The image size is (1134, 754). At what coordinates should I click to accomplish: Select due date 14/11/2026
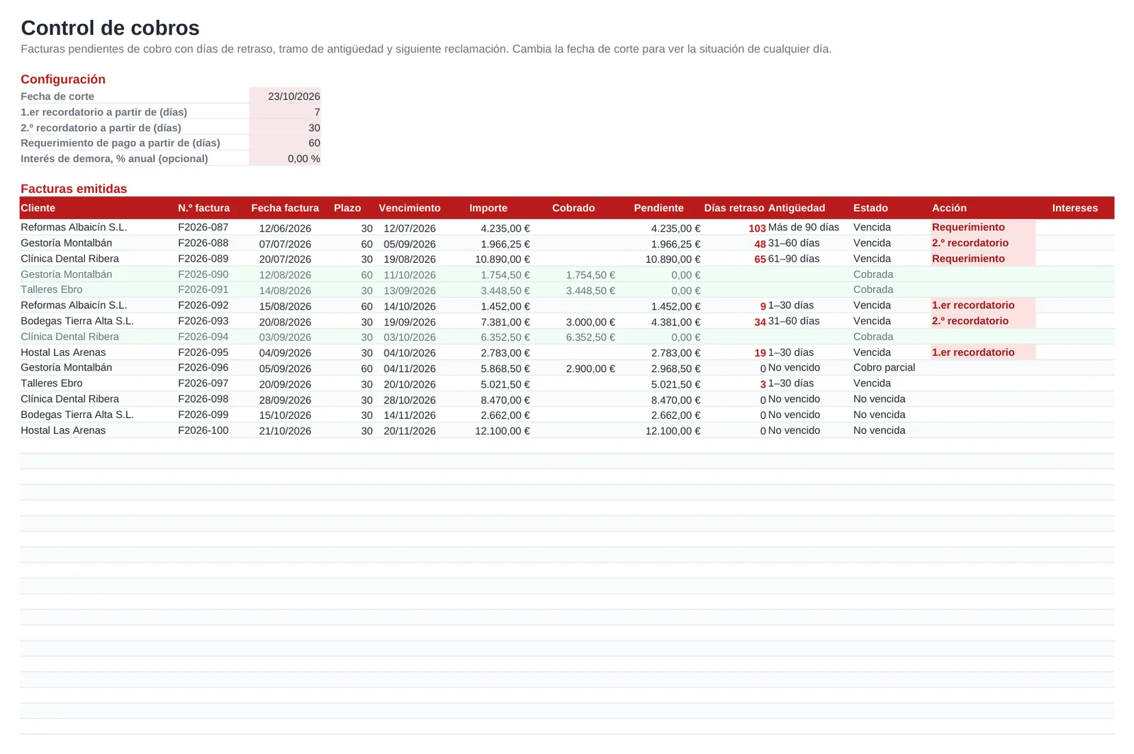[410, 415]
